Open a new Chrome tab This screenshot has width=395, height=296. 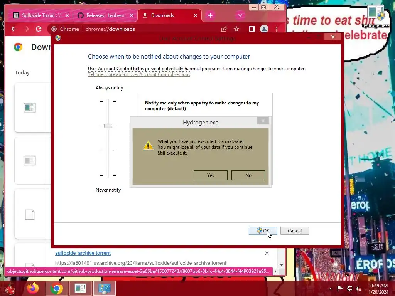point(210,15)
